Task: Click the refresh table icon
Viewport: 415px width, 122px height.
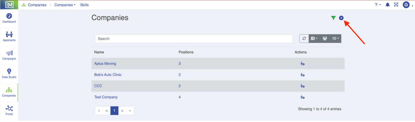Action: coord(304,39)
